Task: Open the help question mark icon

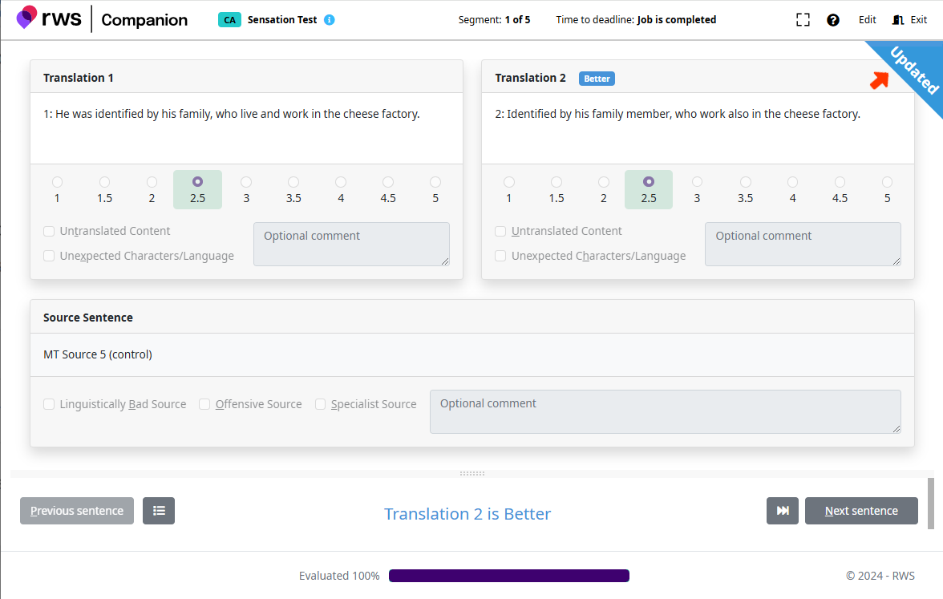Action: click(833, 20)
